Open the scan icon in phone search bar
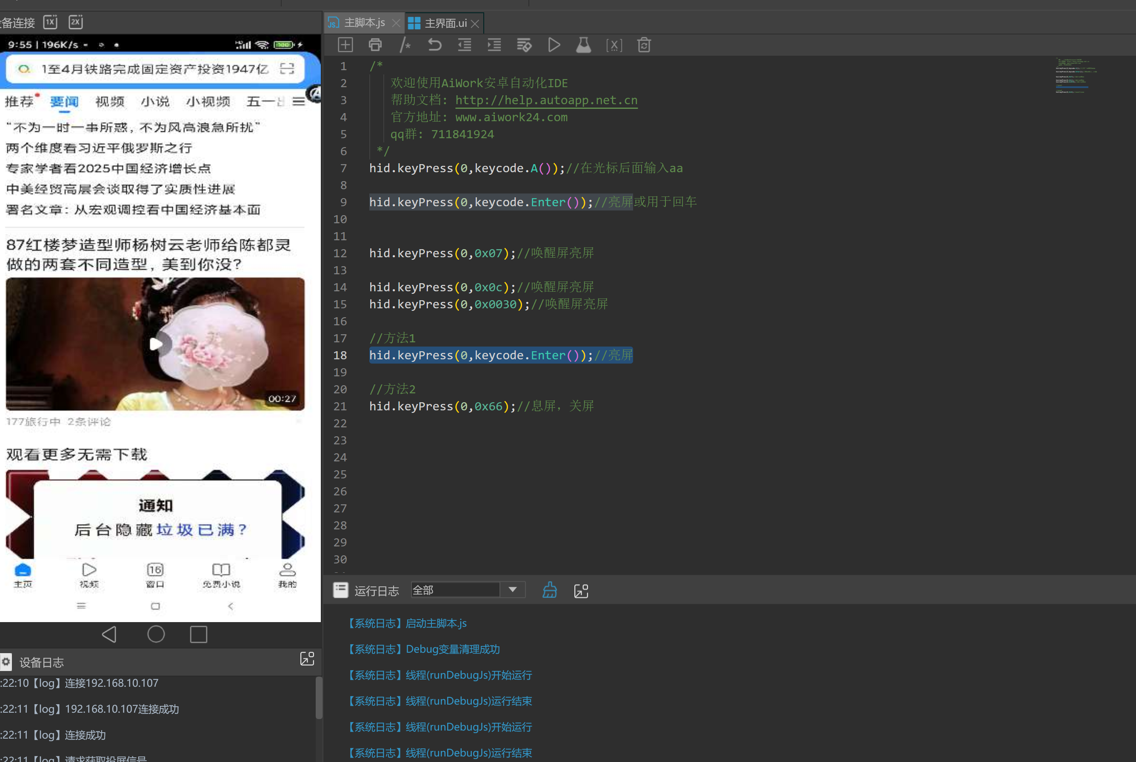 coord(288,68)
